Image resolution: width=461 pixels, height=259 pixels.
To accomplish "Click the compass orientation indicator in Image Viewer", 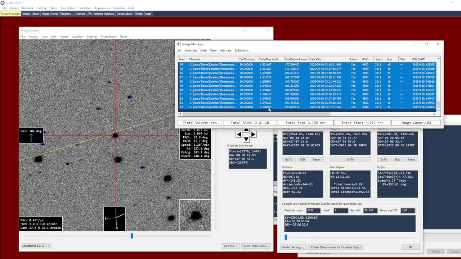I will [115, 218].
